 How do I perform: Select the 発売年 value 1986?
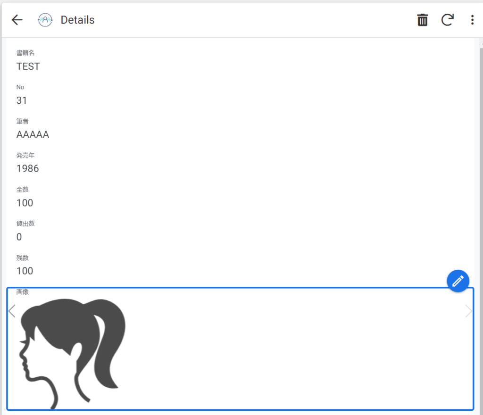(x=28, y=169)
